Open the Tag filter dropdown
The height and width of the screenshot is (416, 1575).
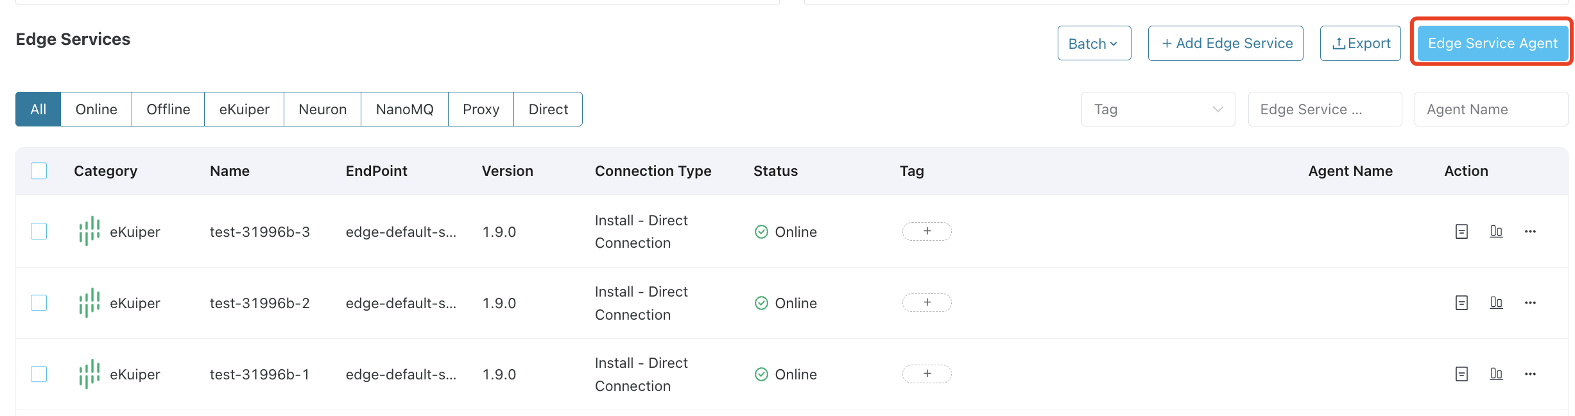[x=1158, y=109]
